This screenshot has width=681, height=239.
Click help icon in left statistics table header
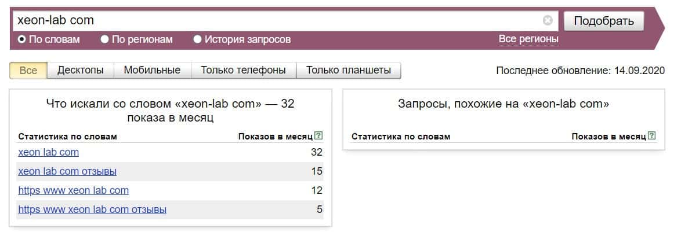318,137
